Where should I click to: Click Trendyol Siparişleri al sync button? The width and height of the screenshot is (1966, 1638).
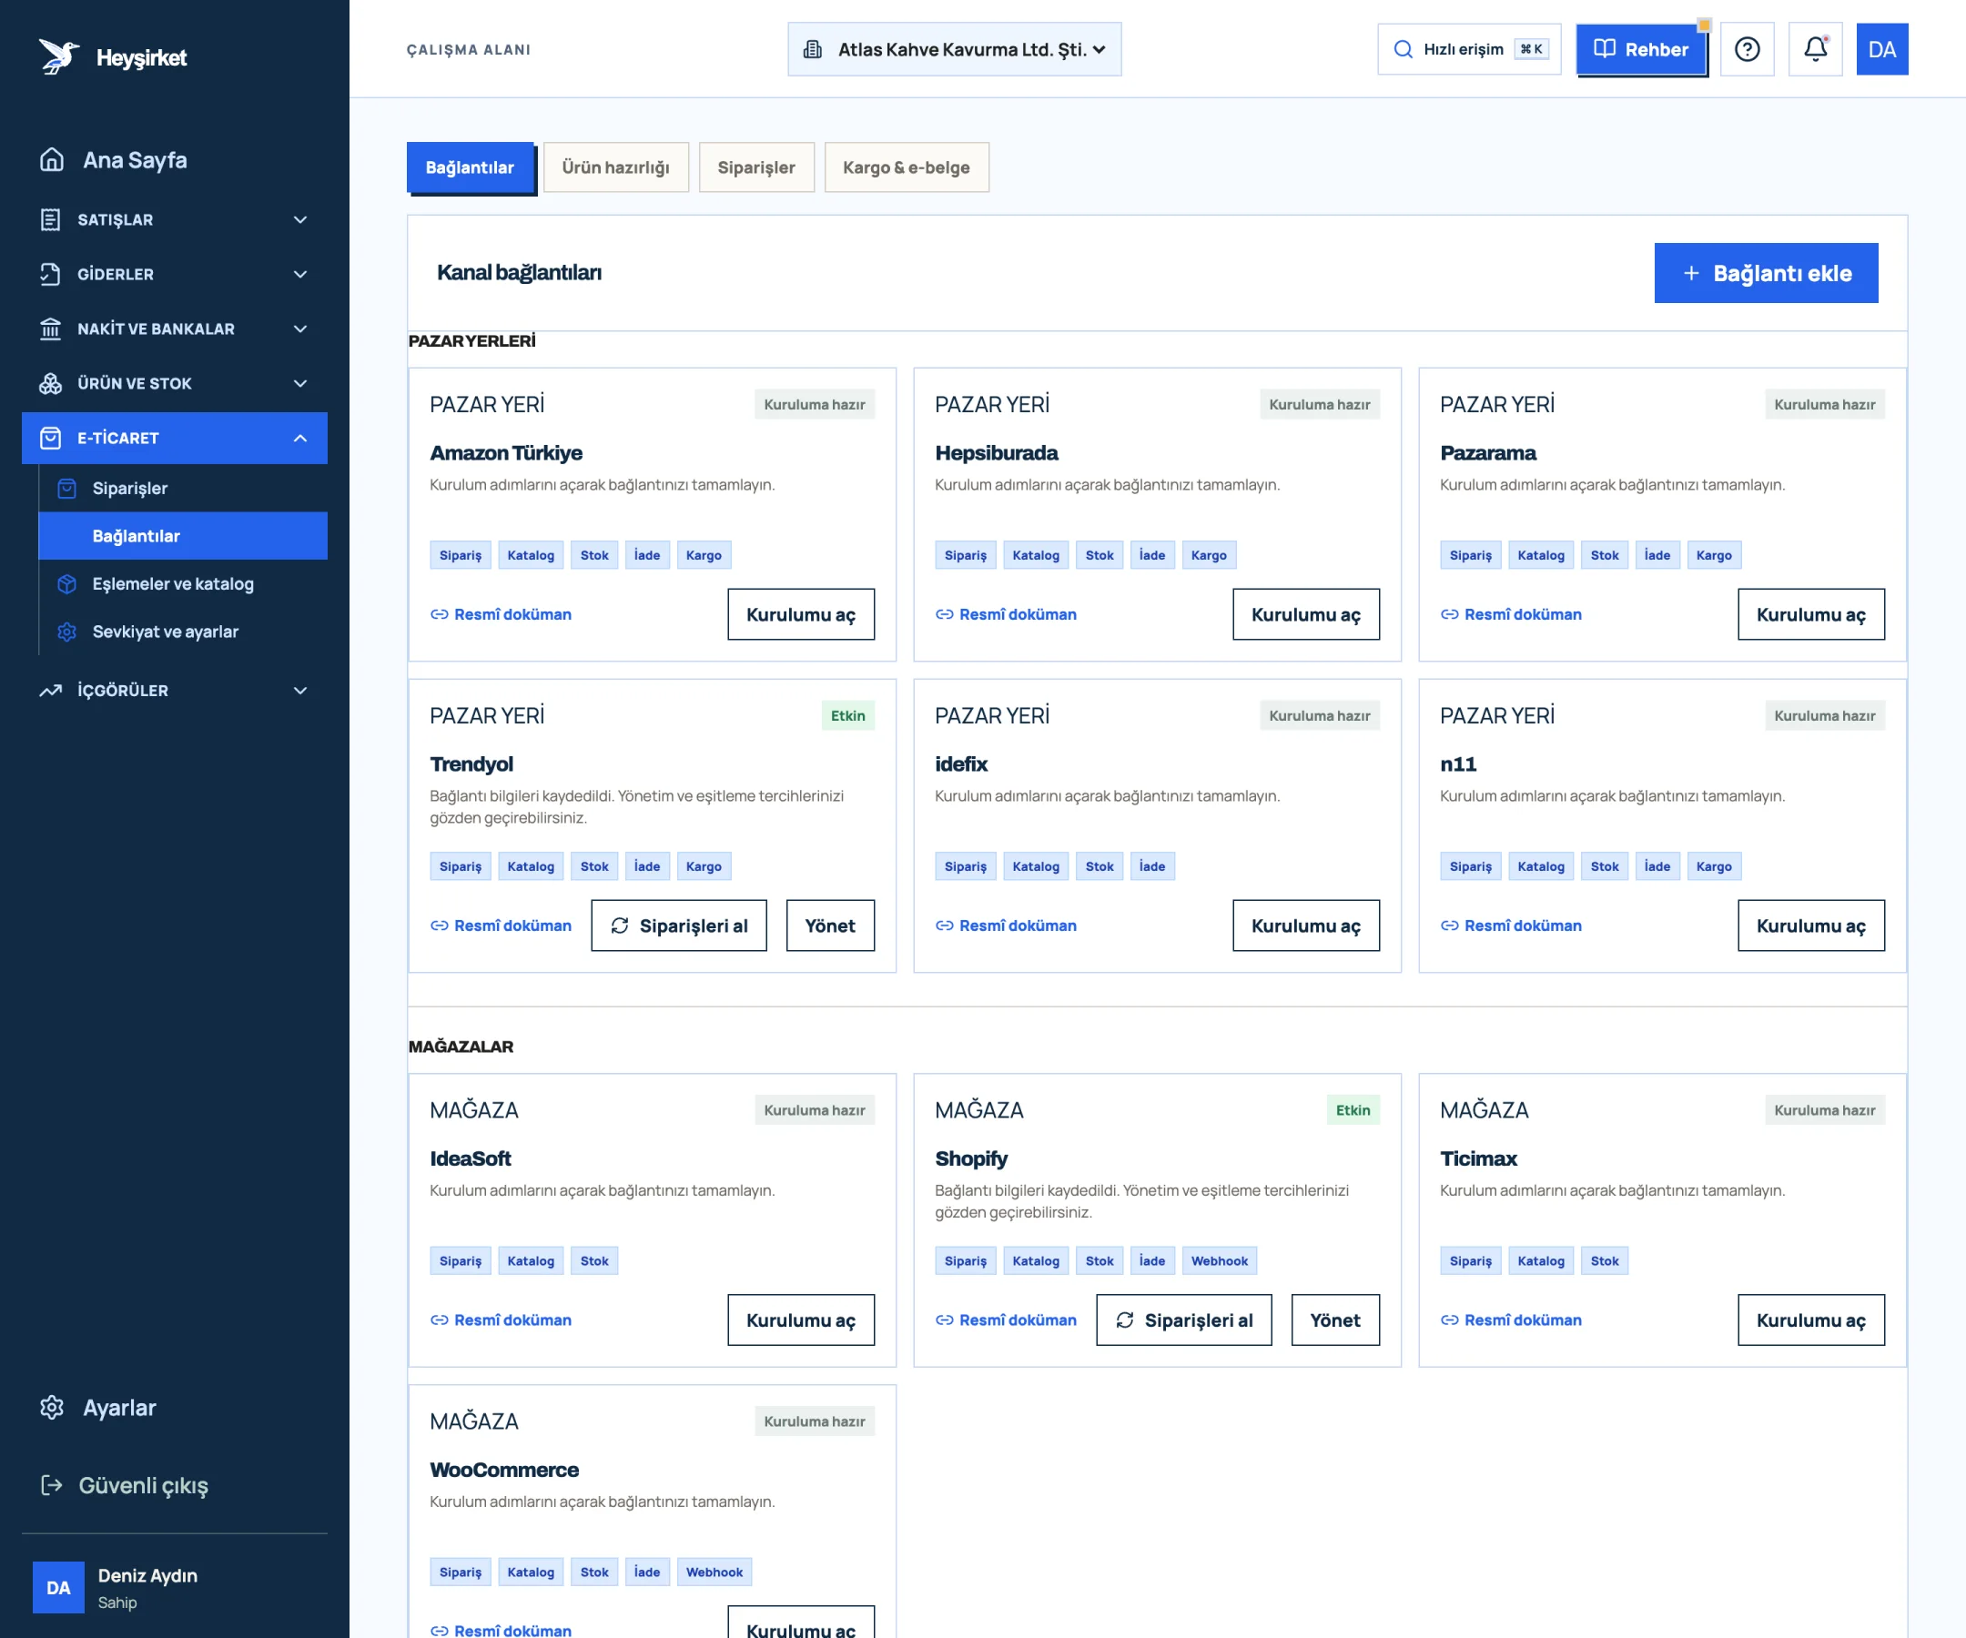tap(679, 925)
